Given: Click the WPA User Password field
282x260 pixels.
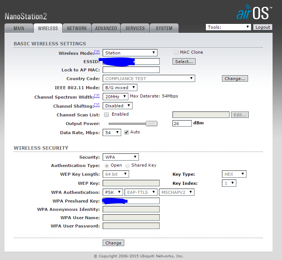Looking at the screenshot, I should pyautogui.click(x=131, y=226).
